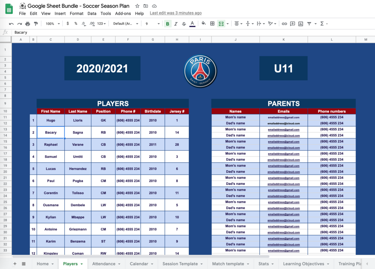Open the Last edit was 3 minutes ago link
The width and height of the screenshot is (375, 269).
pos(175,13)
